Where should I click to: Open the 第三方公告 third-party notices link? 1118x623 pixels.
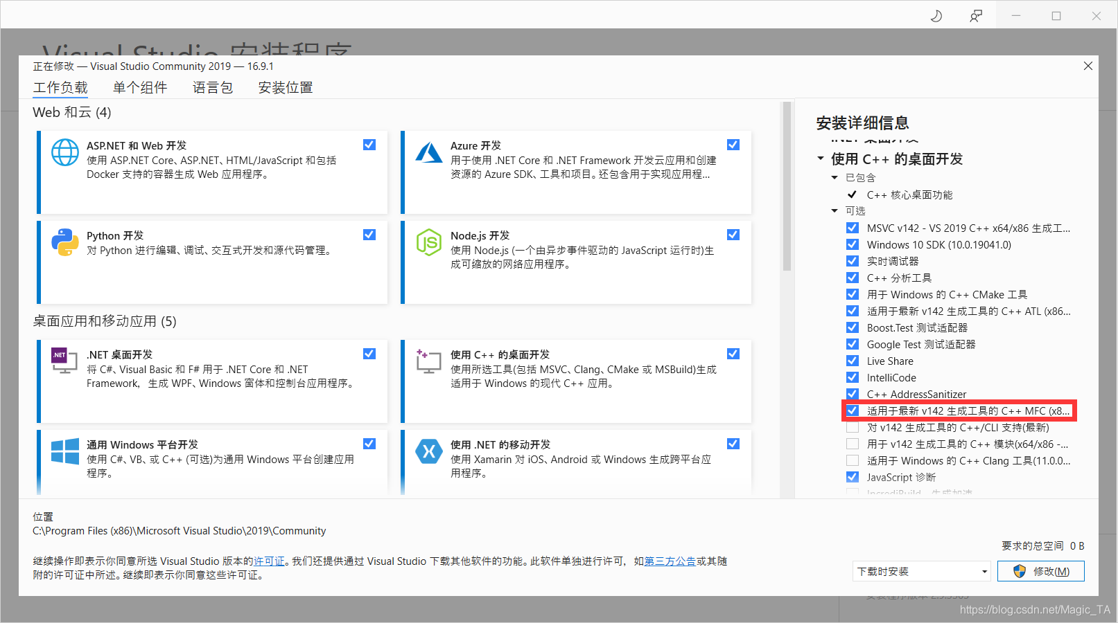pos(670,561)
